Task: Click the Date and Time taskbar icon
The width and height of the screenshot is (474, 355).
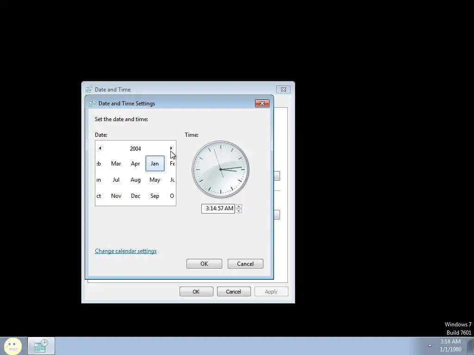Action: [x=41, y=346]
